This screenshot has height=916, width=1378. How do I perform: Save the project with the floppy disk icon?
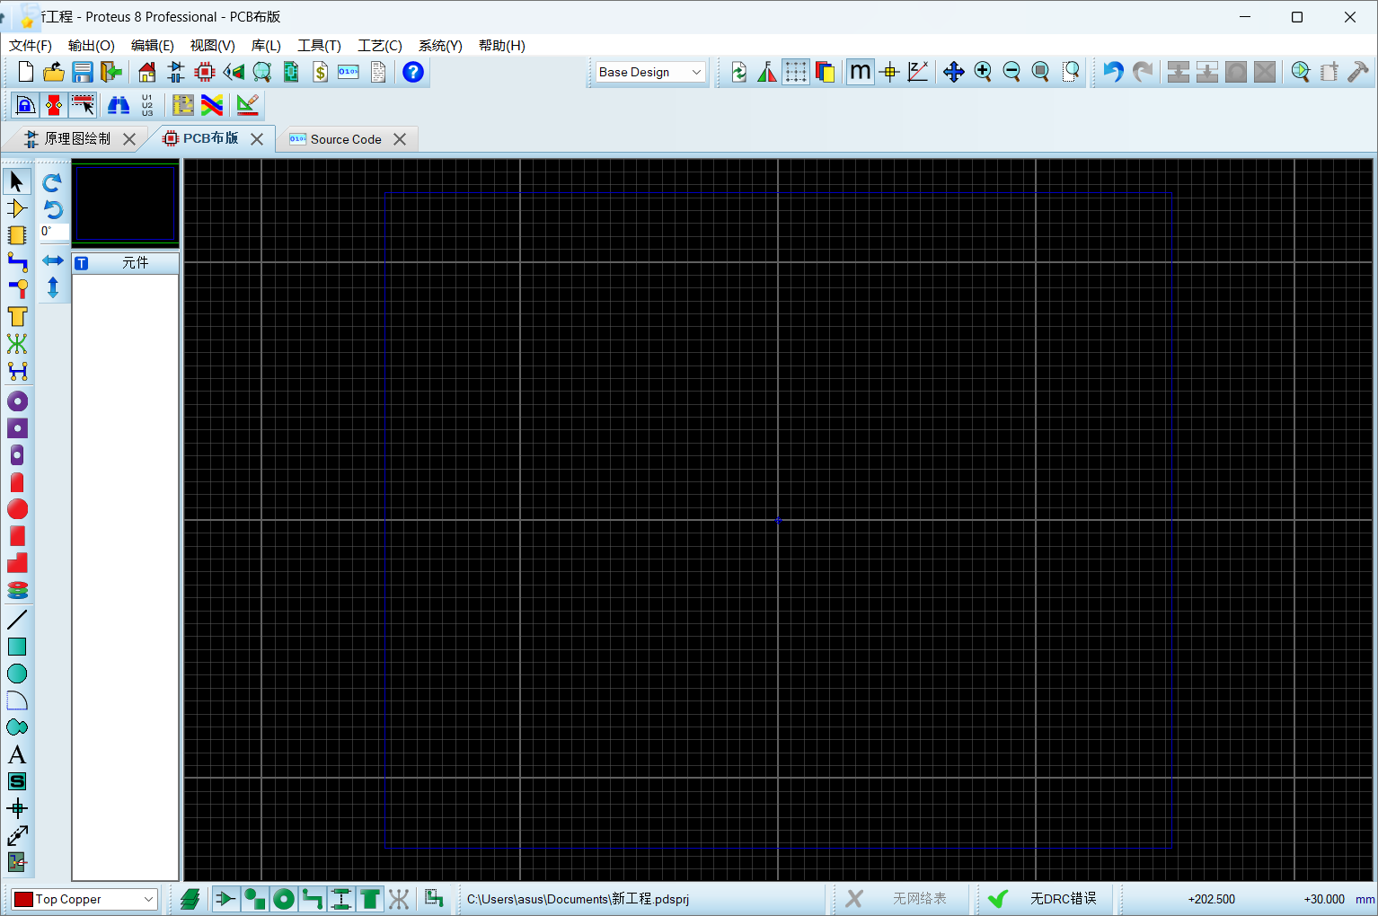click(x=83, y=72)
